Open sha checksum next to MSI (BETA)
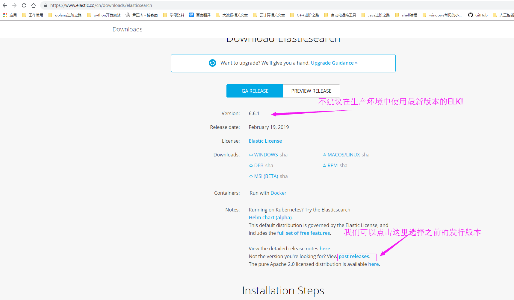The image size is (514, 300). (x=284, y=176)
